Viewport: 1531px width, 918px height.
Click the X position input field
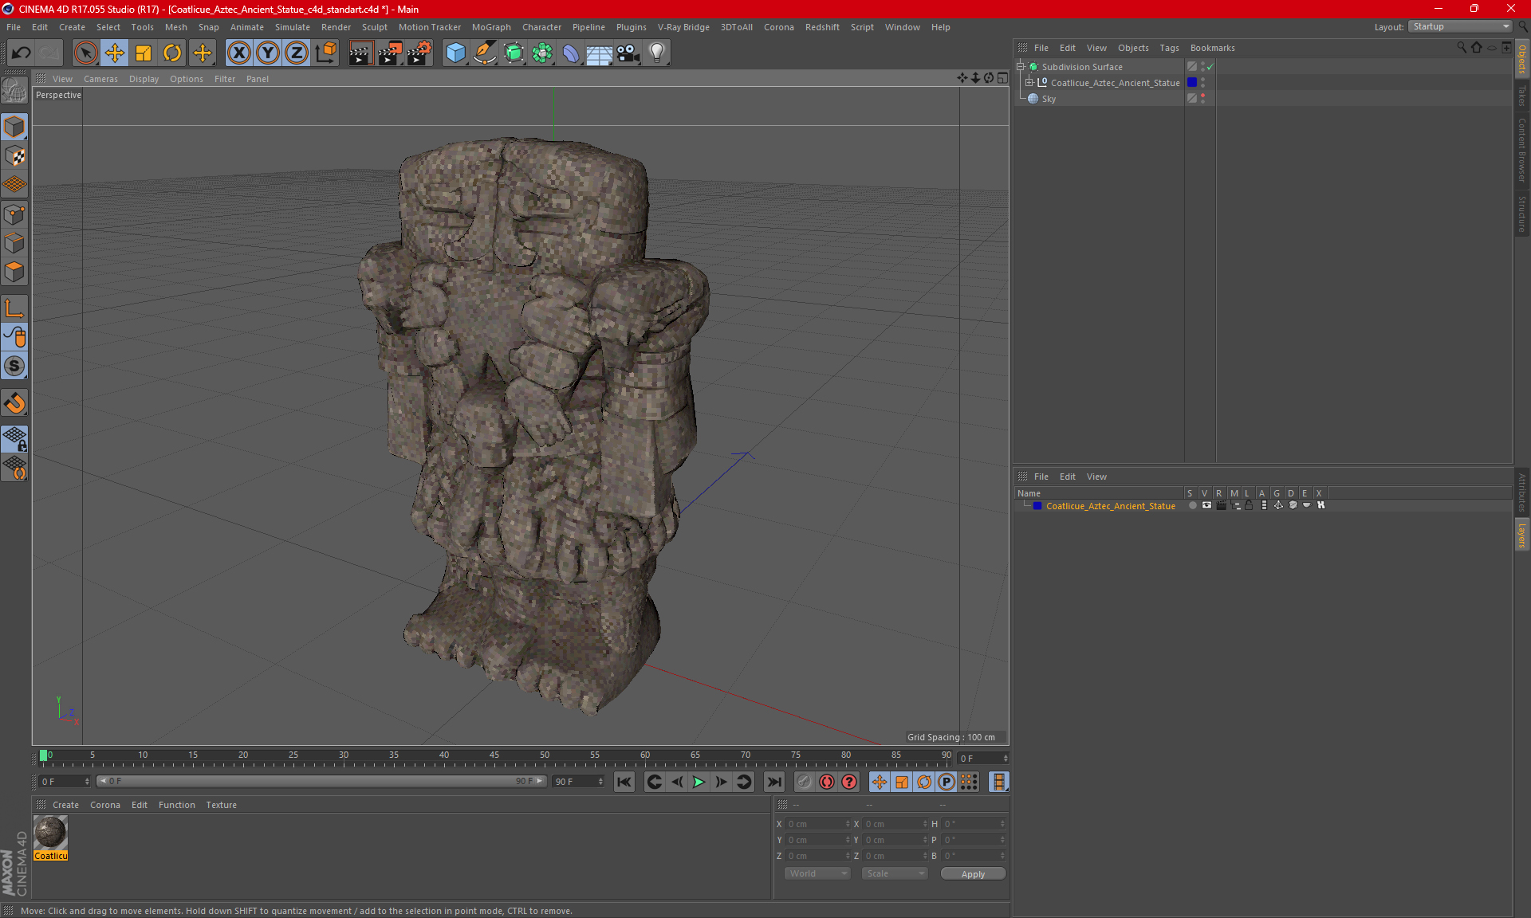pos(818,824)
